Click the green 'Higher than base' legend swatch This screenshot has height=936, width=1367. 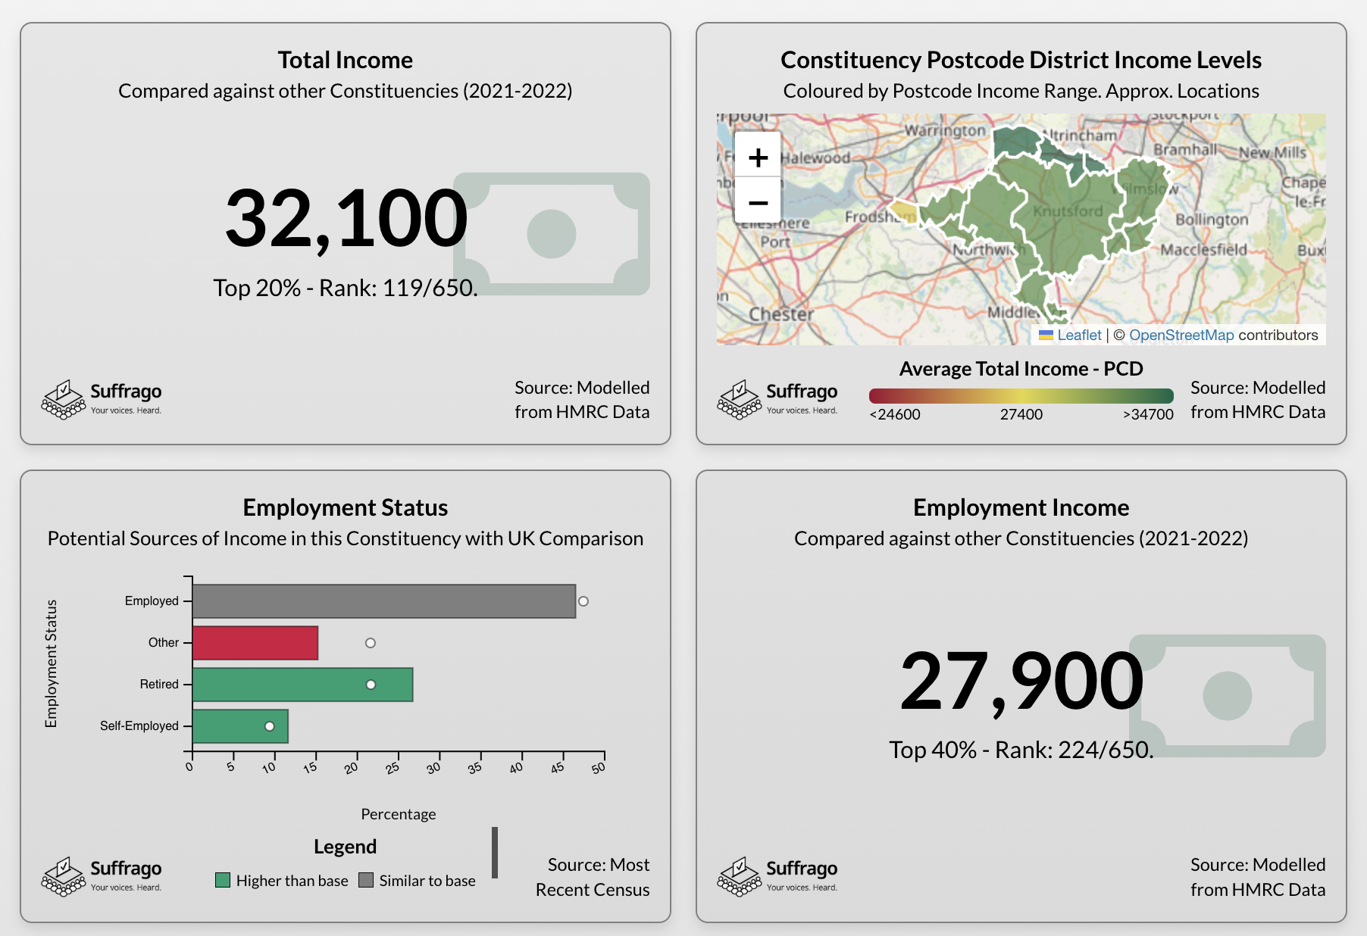click(x=223, y=880)
